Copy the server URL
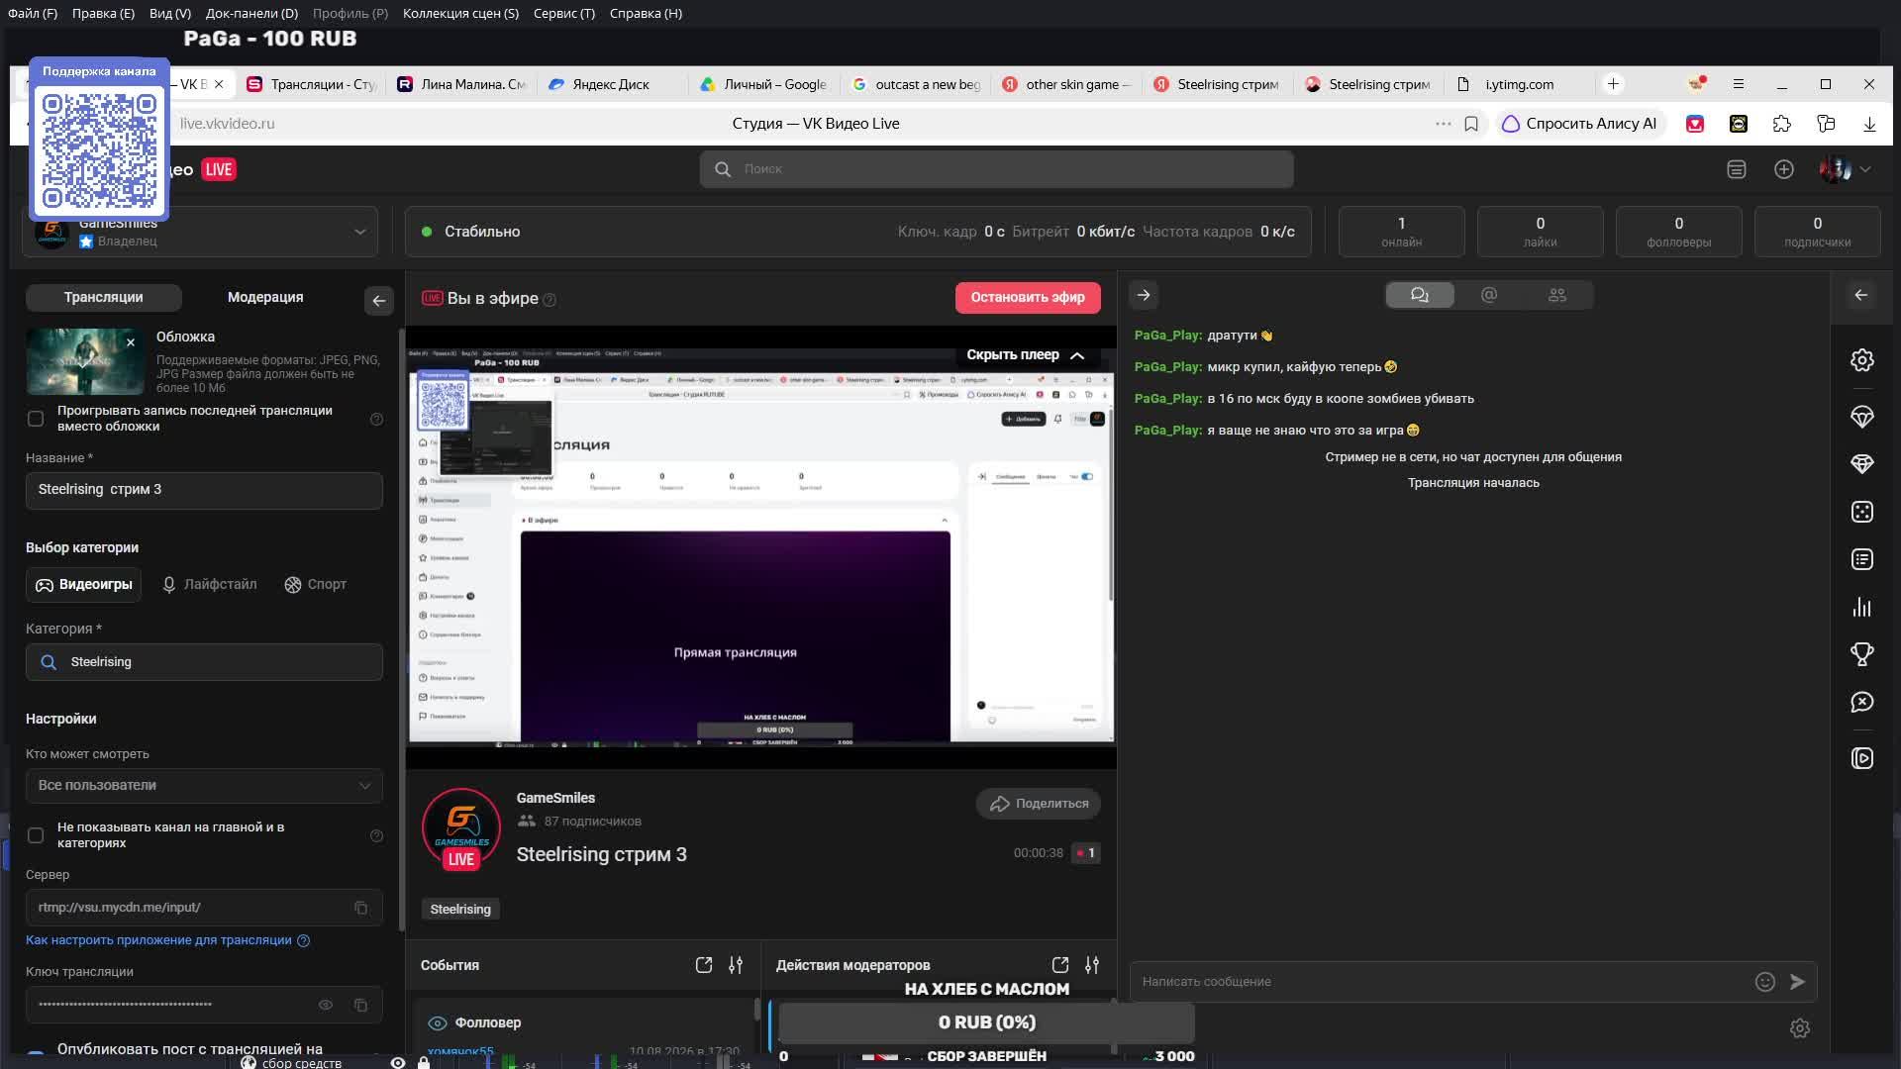Image resolution: width=1901 pixels, height=1069 pixels. pos(360,908)
